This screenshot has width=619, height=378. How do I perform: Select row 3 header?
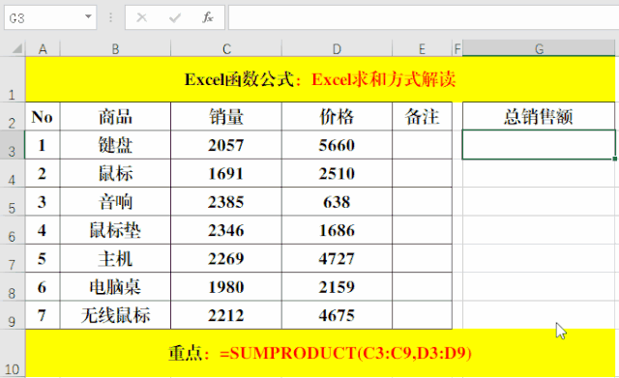(x=13, y=145)
